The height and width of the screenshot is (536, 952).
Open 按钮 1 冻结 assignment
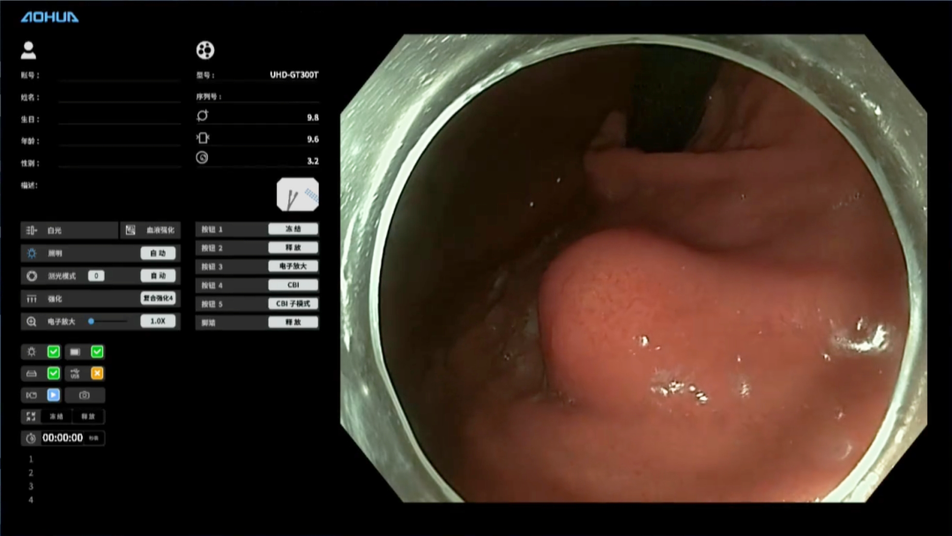coord(294,229)
